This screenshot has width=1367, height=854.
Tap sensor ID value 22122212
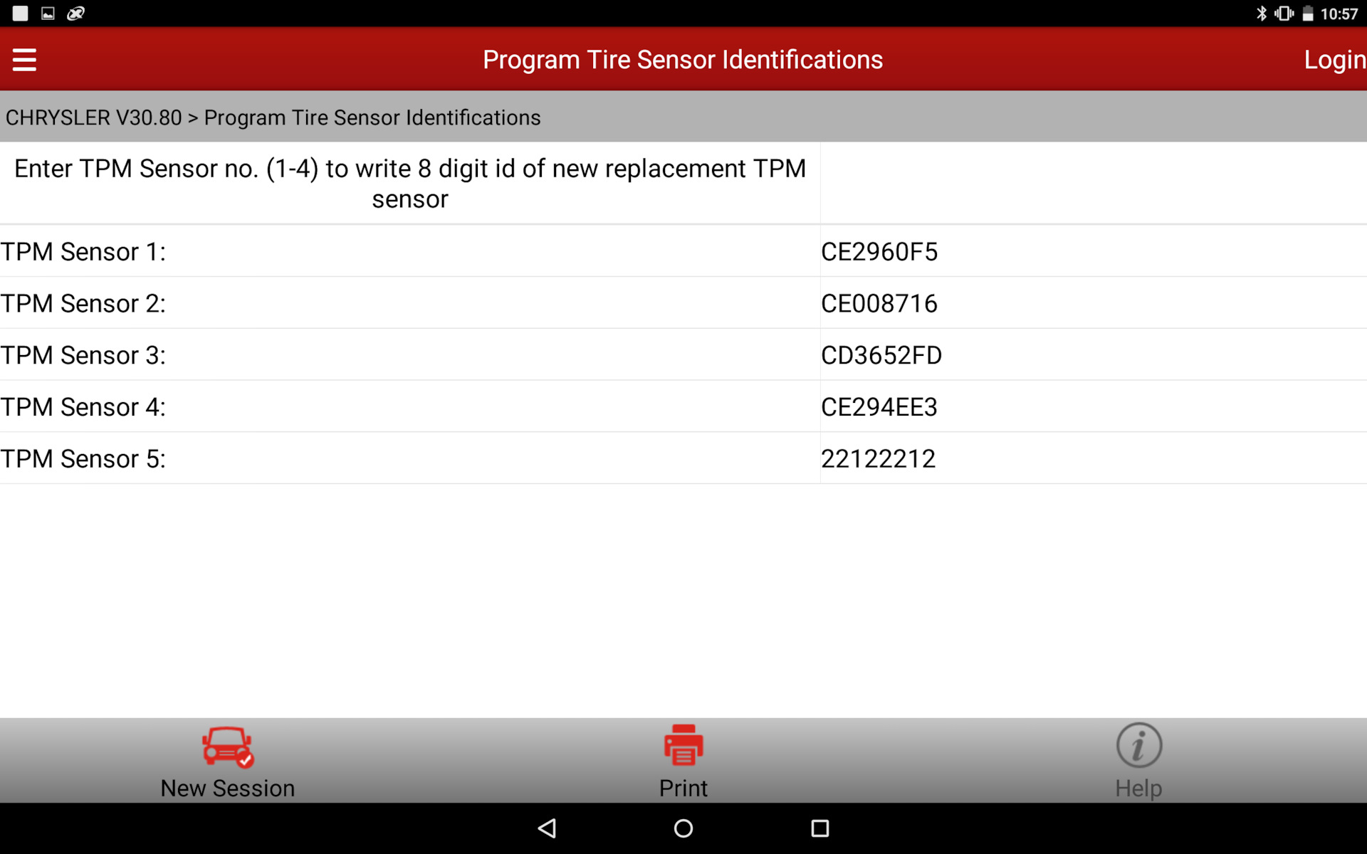pyautogui.click(x=878, y=459)
